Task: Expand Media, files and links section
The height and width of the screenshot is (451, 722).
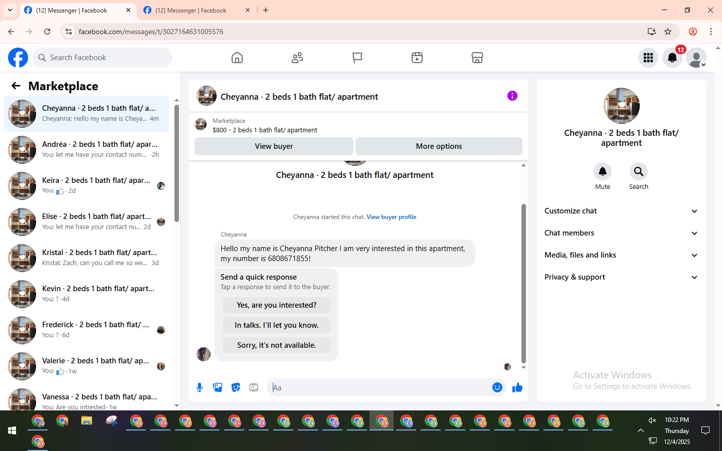Action: 621,255
